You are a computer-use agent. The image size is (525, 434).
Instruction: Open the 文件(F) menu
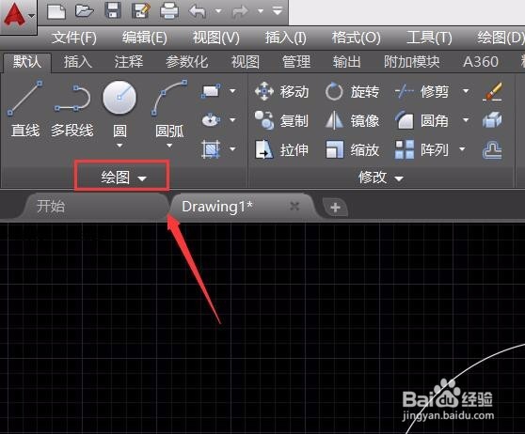point(74,38)
